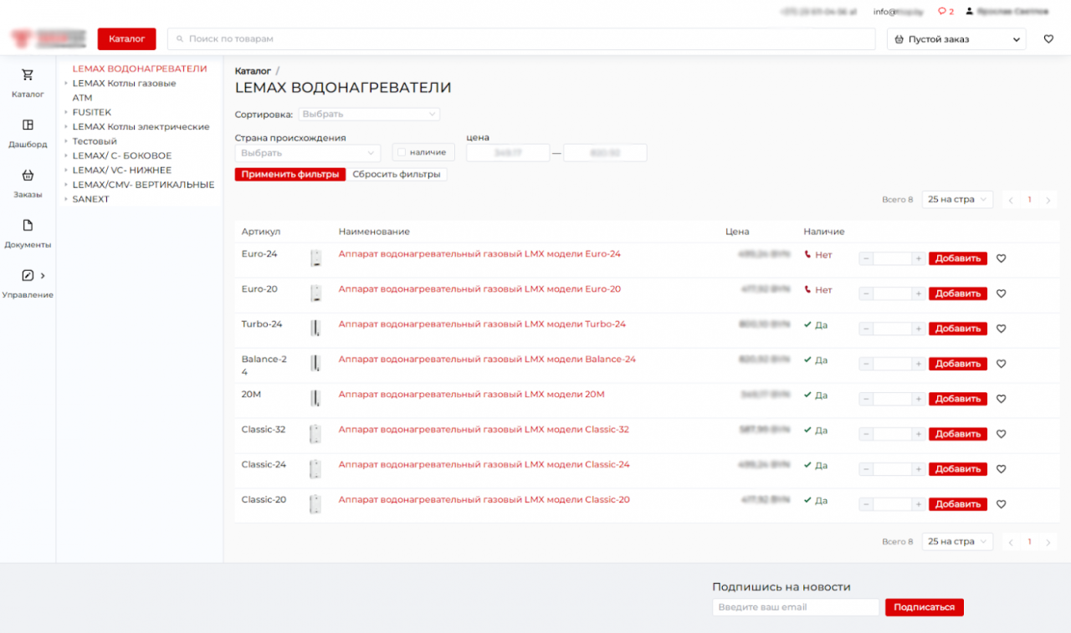Add Turbo-24 to favorites with heart icon
The height and width of the screenshot is (633, 1071).
coord(1001,329)
